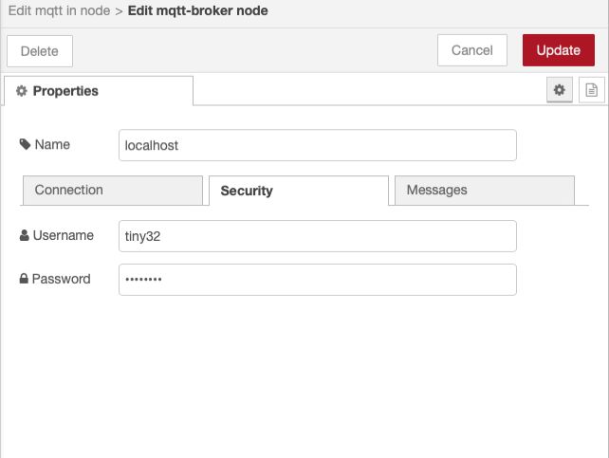This screenshot has width=609, height=458.
Task: Click into the Password field
Action: (x=318, y=280)
